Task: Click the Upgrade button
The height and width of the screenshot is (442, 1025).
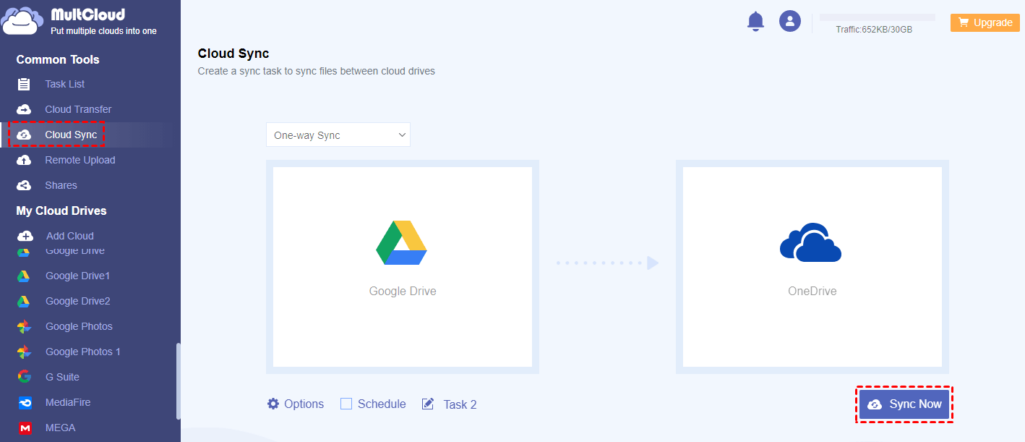Action: [x=985, y=22]
